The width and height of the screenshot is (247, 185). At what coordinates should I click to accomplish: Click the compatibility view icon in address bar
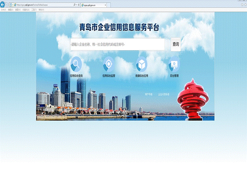(x=11, y=5)
